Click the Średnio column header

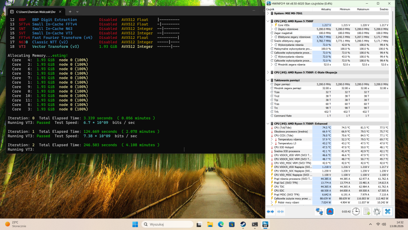(379, 9)
